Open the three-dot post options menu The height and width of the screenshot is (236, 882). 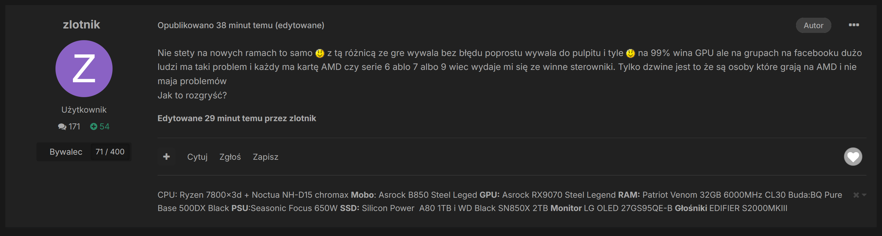[853, 25]
